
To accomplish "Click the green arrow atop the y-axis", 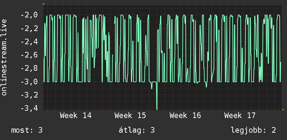I will [44, 4].
